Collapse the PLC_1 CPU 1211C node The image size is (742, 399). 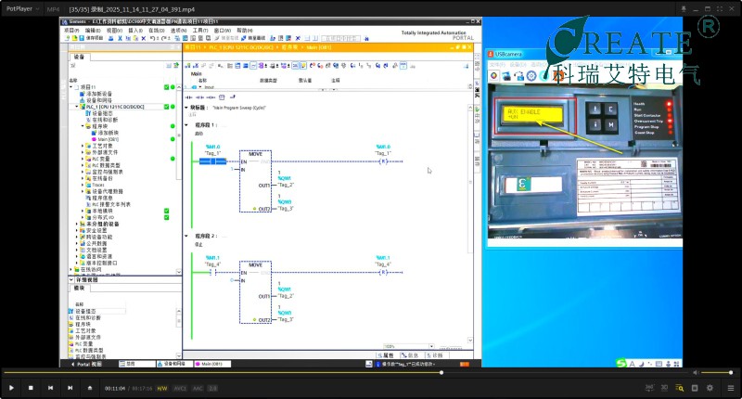click(x=77, y=107)
